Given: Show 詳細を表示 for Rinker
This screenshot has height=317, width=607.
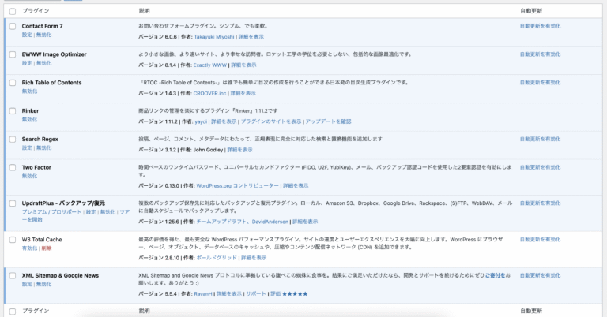Looking at the screenshot, I should click(224, 121).
